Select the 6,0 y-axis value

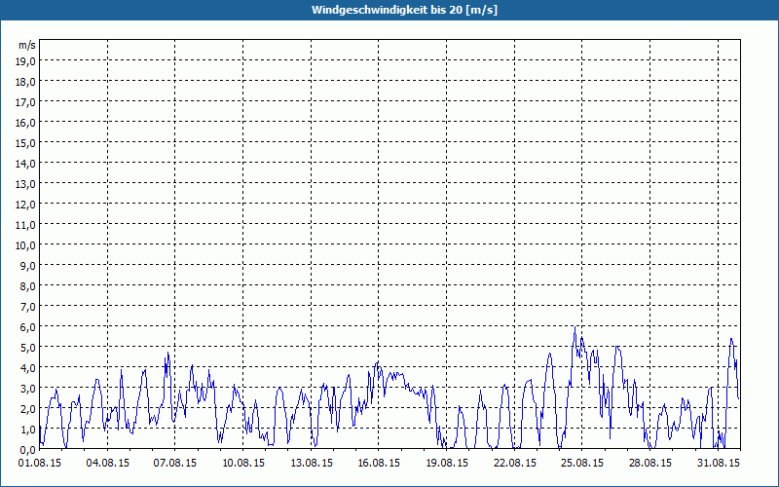coord(30,327)
